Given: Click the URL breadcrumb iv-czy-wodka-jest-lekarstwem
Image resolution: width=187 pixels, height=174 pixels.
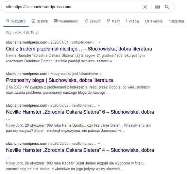Looking at the screenshot, I should (x=52, y=74).
